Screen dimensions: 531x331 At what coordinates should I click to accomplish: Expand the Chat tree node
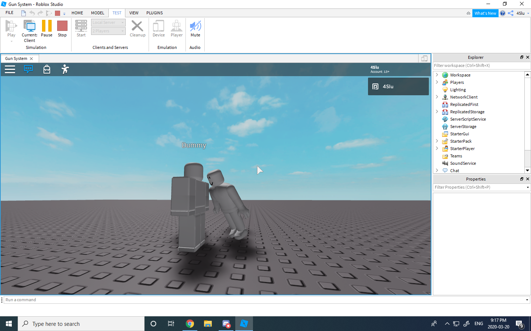(437, 170)
